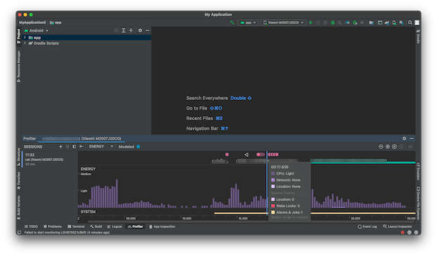Open the Problems tool window
Viewport: 437px width, 256px height.
[52, 226]
